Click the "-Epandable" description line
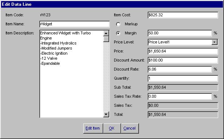 coord(50,63)
